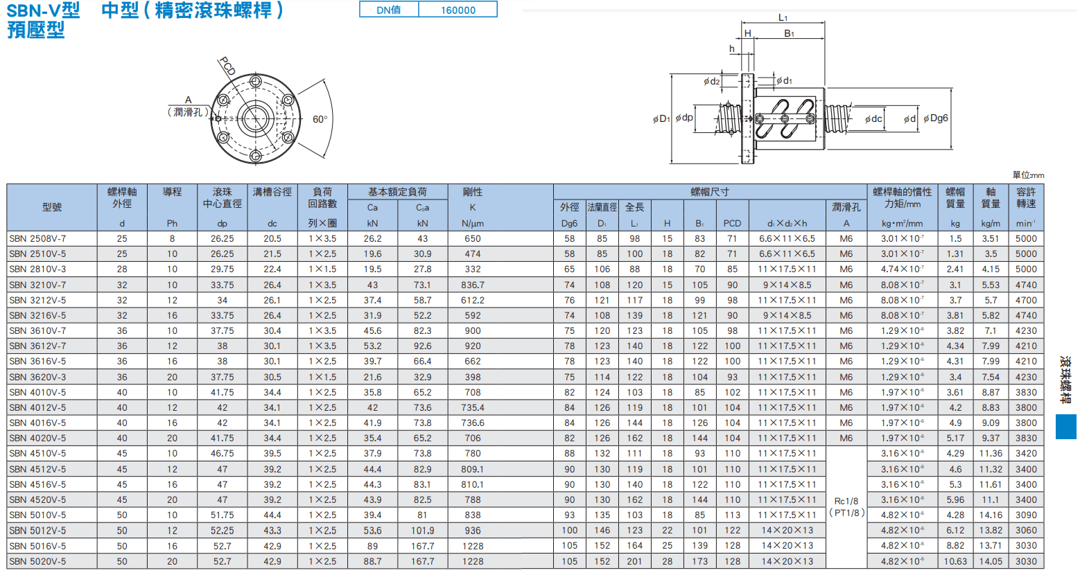
Task: Click the 60° angle label on diagram
Action: (320, 119)
